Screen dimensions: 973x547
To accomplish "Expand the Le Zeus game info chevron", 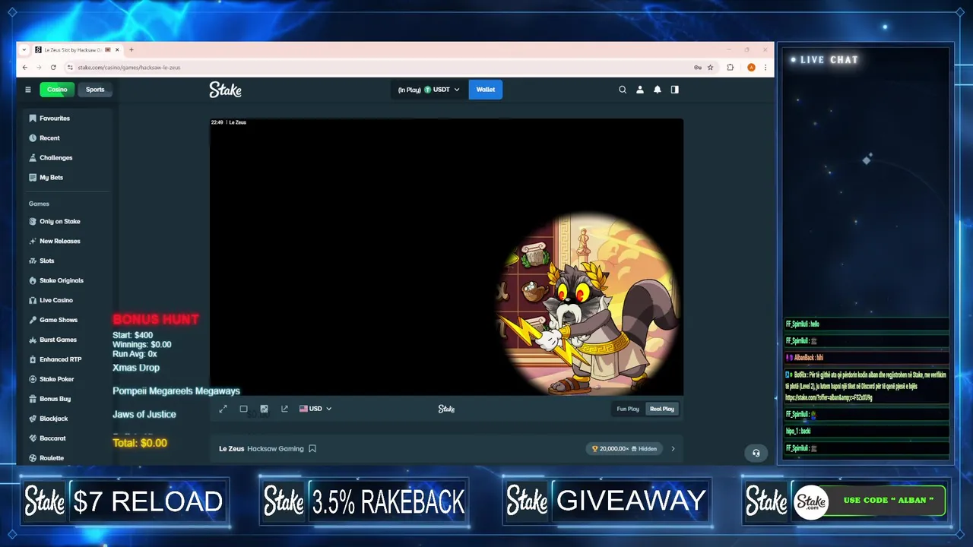I will click(x=673, y=449).
